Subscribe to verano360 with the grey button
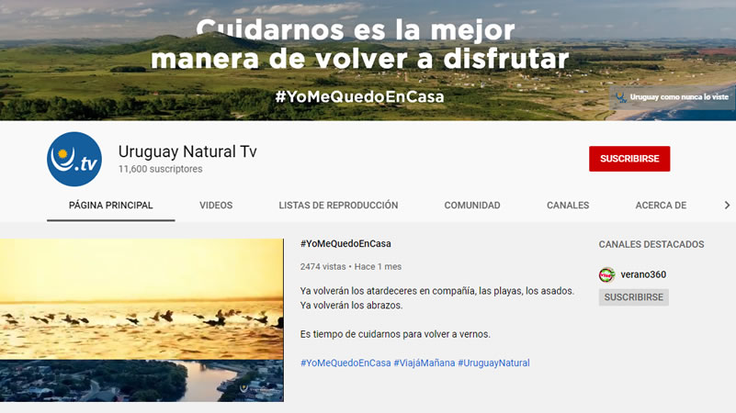The height and width of the screenshot is (413, 736). [633, 297]
